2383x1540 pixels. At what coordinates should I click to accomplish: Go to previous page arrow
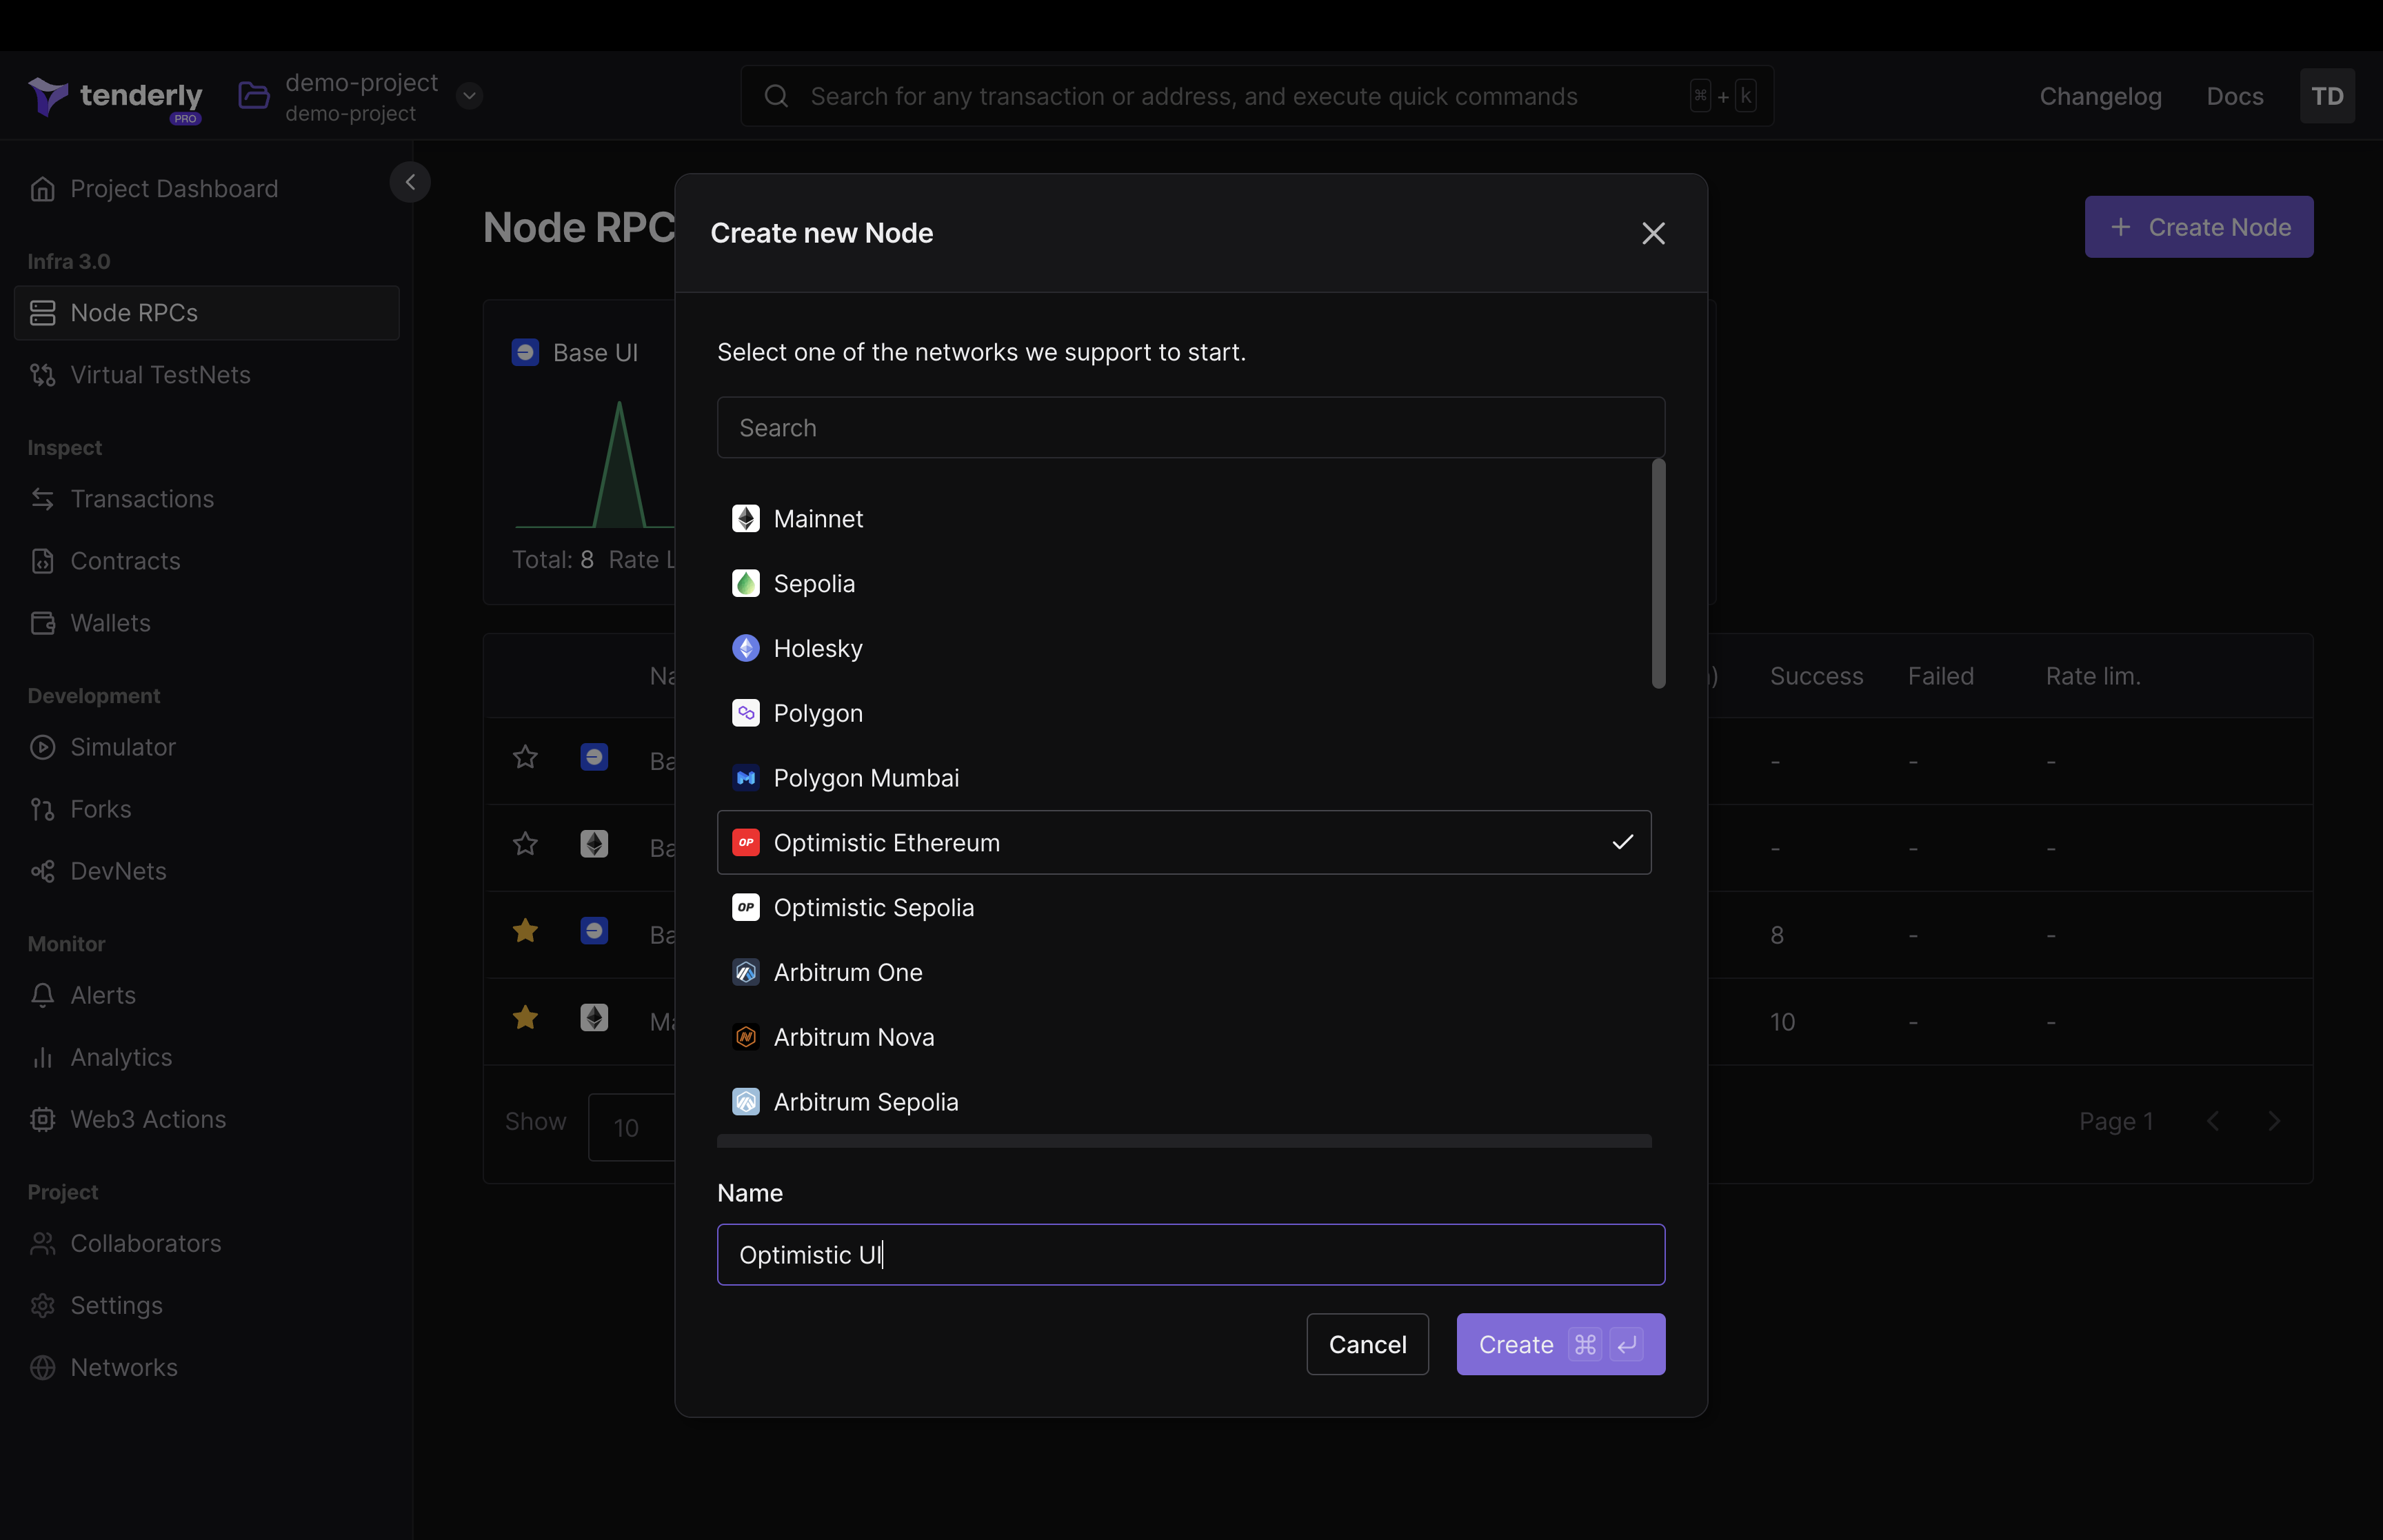(x=2213, y=1121)
